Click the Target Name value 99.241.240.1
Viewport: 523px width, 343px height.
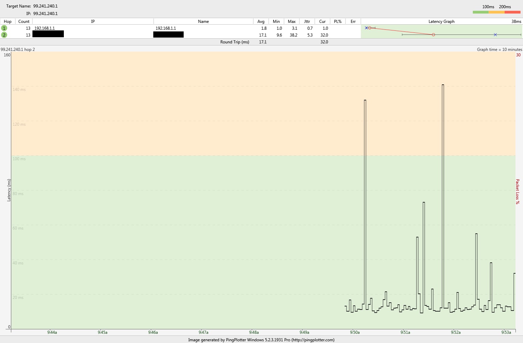45,6
